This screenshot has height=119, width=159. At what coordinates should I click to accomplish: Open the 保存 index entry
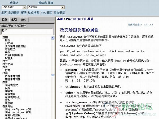click(x=8, y=88)
